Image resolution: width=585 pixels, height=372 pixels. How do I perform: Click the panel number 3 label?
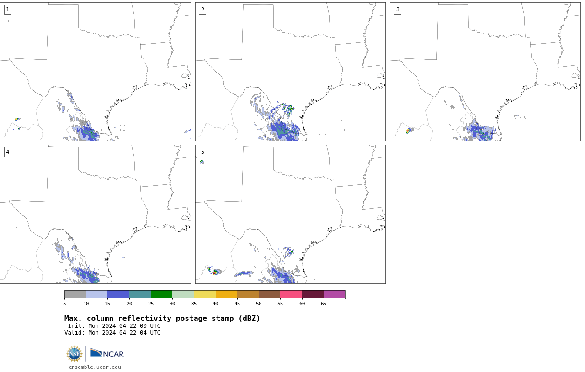398,10
